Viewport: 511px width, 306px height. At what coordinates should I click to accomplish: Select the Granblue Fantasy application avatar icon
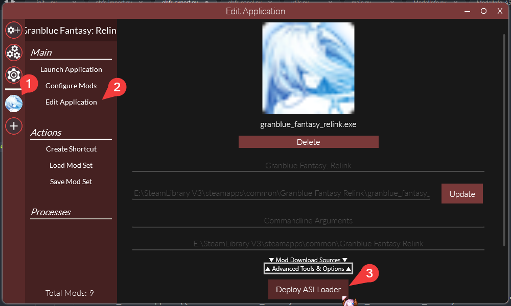14,104
